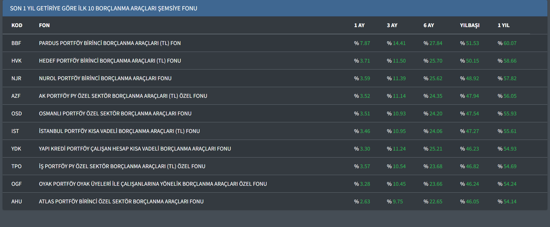This screenshot has width=550, height=227.
Task: Click the YILBAŞI column header
Action: [470, 25]
